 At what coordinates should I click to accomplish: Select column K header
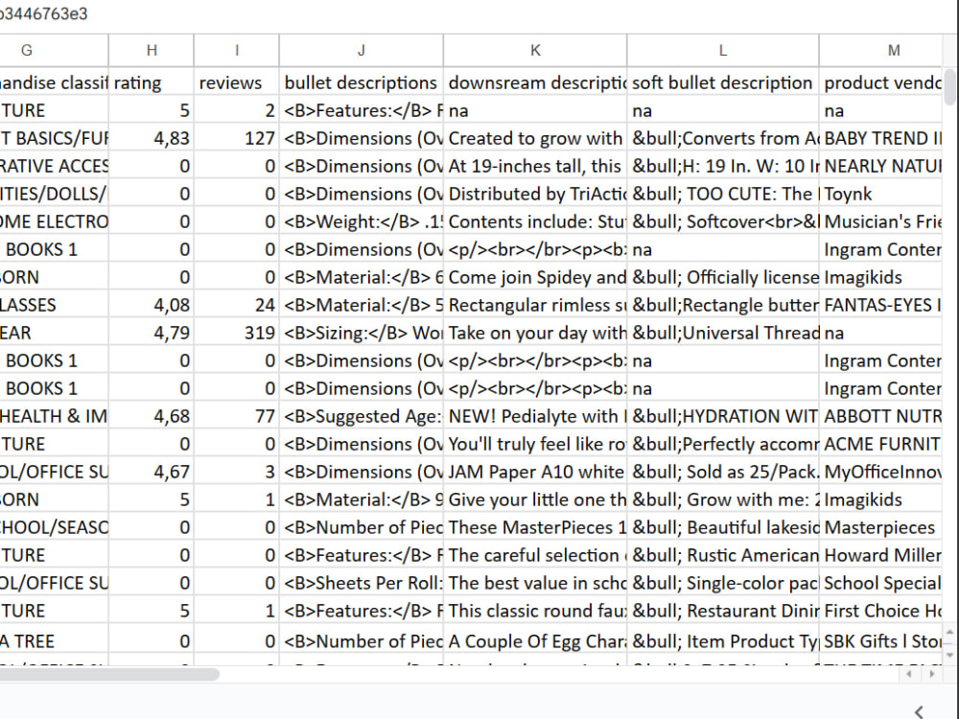(x=535, y=50)
